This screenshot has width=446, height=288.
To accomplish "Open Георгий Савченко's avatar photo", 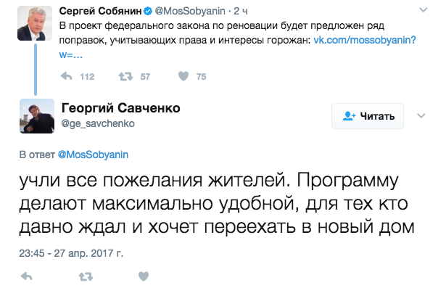I will pyautogui.click(x=37, y=116).
